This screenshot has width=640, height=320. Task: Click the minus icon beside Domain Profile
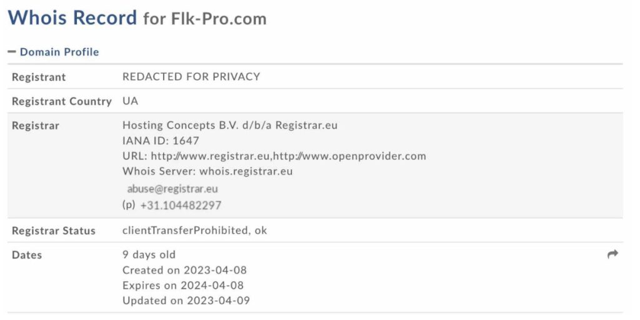click(x=12, y=52)
